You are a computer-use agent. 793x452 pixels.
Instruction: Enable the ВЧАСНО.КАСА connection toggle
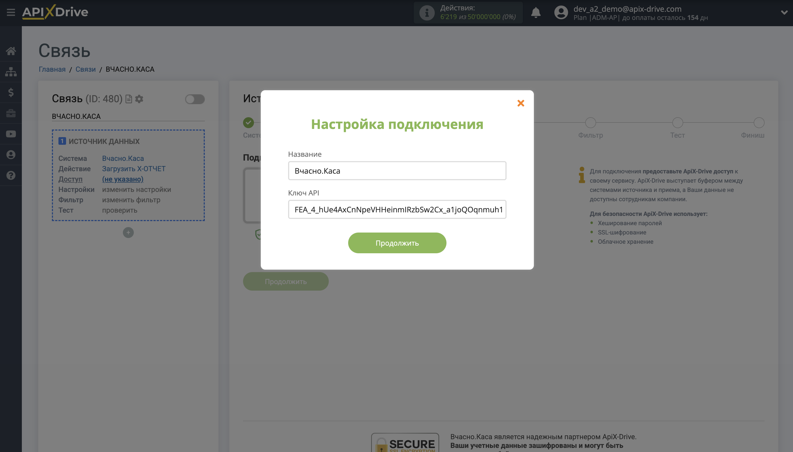[x=195, y=99]
